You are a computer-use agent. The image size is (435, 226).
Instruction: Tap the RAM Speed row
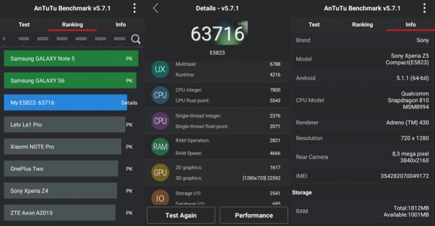click(x=228, y=153)
